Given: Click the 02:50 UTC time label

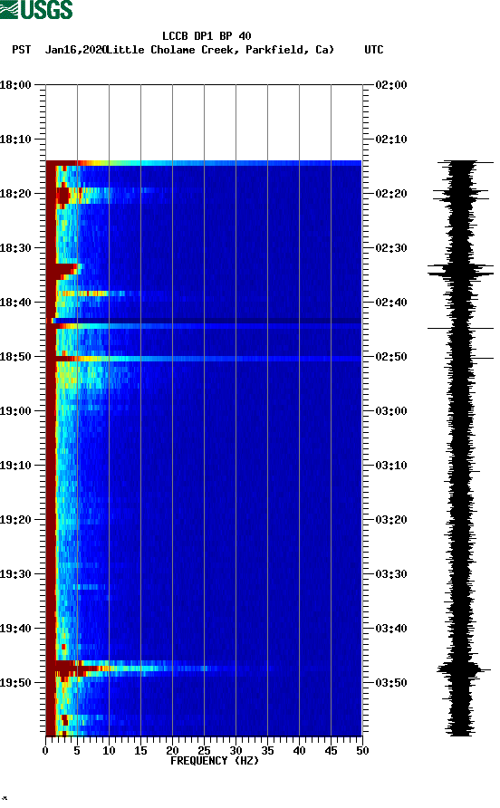Looking at the screenshot, I should 391,357.
